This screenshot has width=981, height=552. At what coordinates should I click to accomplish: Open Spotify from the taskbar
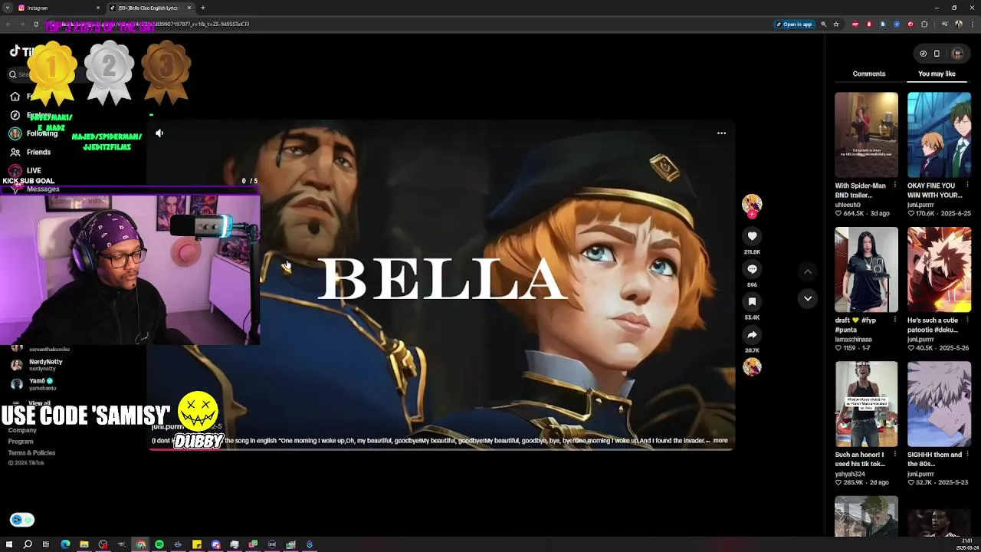pyautogui.click(x=159, y=544)
